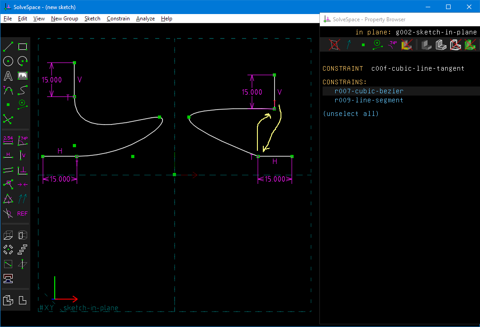Apply the distance/diameter constraint tool
This screenshot has width=480, height=327.
(x=8, y=140)
